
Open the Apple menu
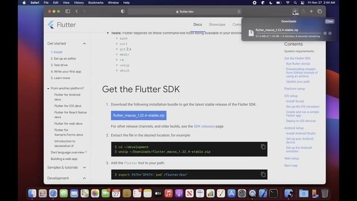click(x=25, y=3)
